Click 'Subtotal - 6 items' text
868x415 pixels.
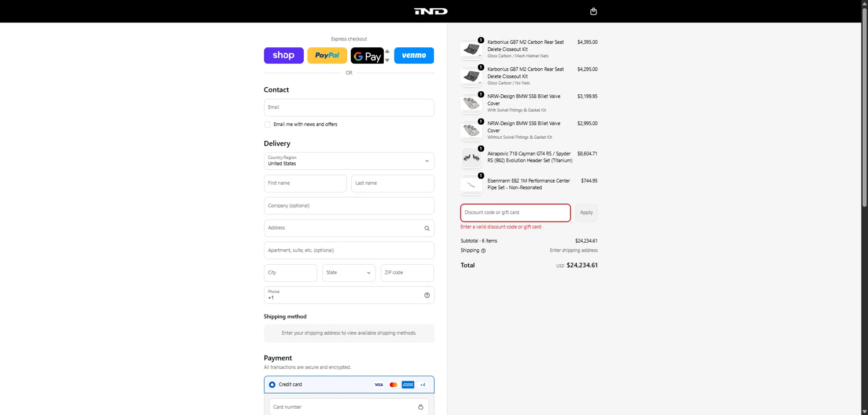pyautogui.click(x=479, y=241)
